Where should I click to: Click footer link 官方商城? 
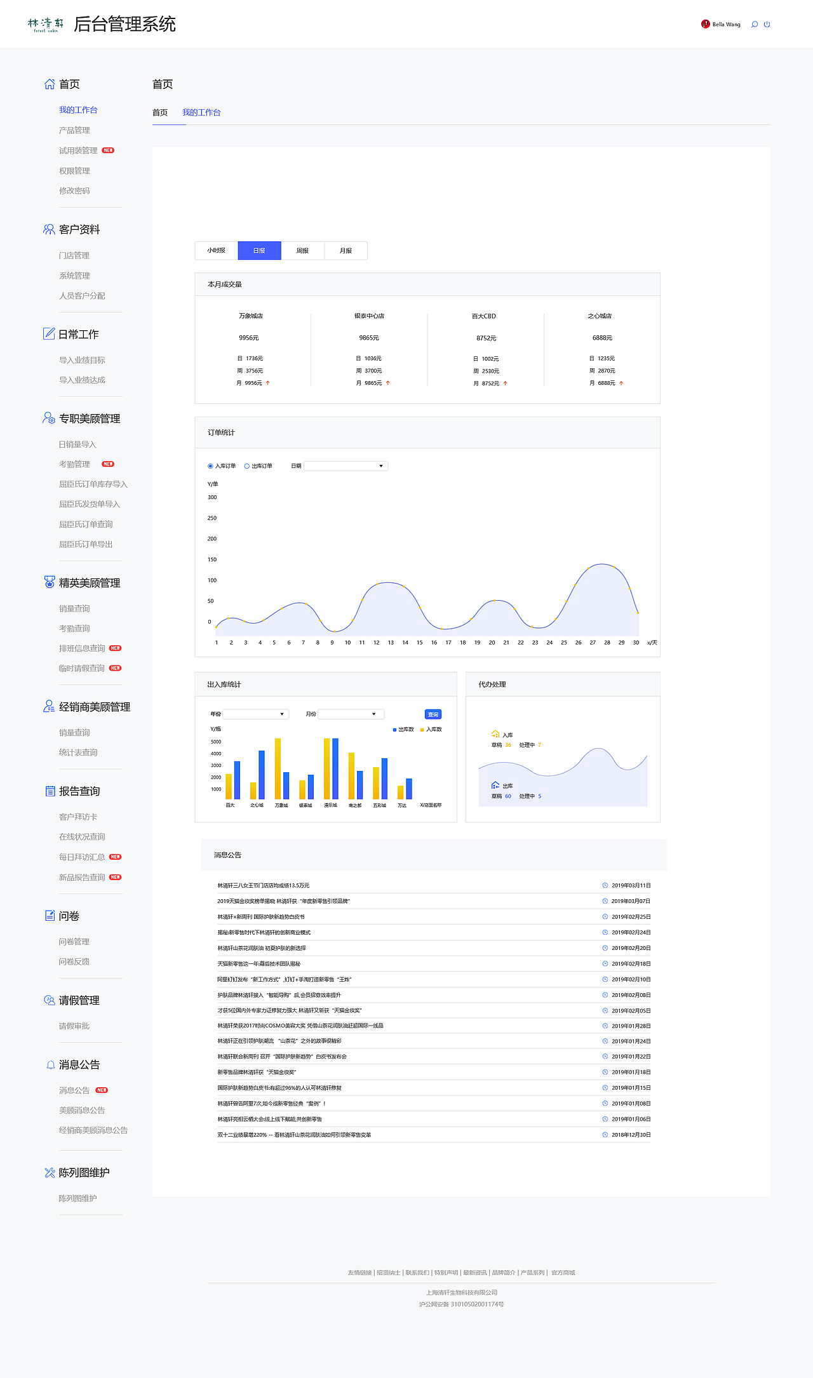[x=563, y=1273]
